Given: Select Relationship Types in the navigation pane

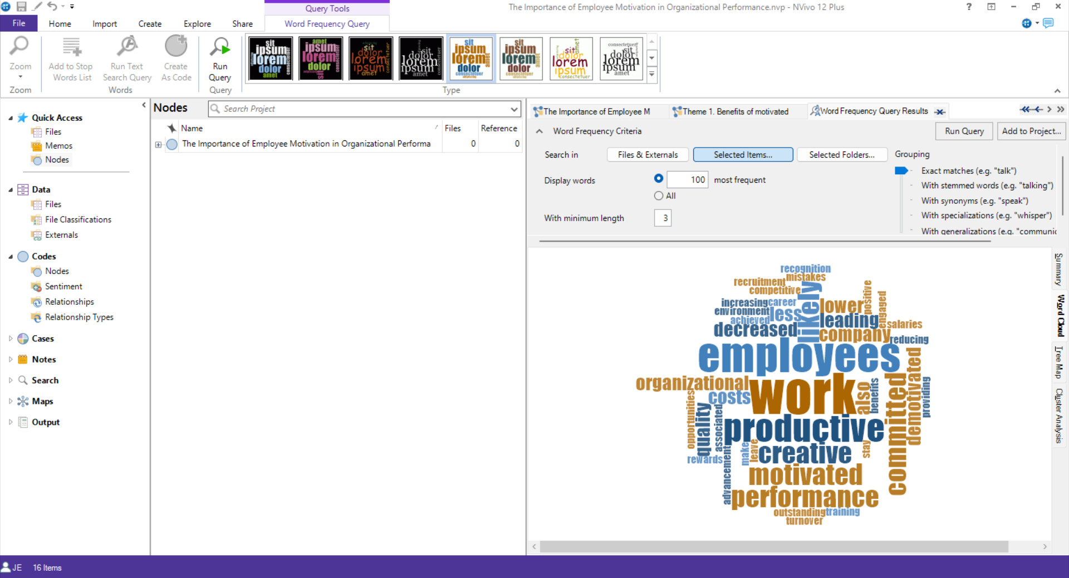Looking at the screenshot, I should click(x=78, y=317).
